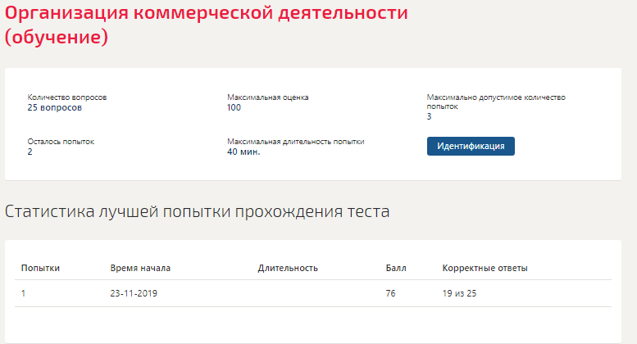Click the Попытки column header
Image resolution: width=637 pixels, height=344 pixels.
click(40, 268)
